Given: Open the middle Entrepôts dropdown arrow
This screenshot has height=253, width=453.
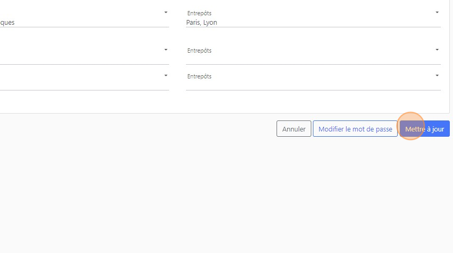Looking at the screenshot, I should (437, 50).
